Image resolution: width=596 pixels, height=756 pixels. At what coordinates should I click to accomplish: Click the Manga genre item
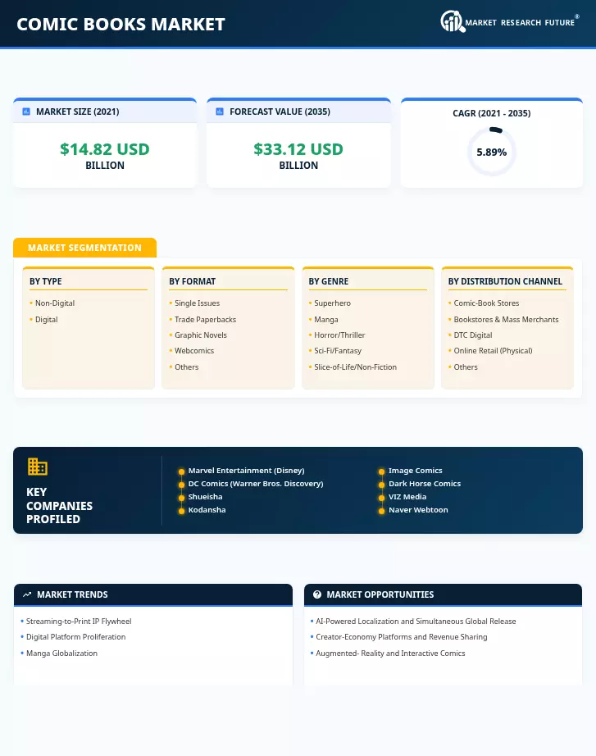pyautogui.click(x=326, y=319)
